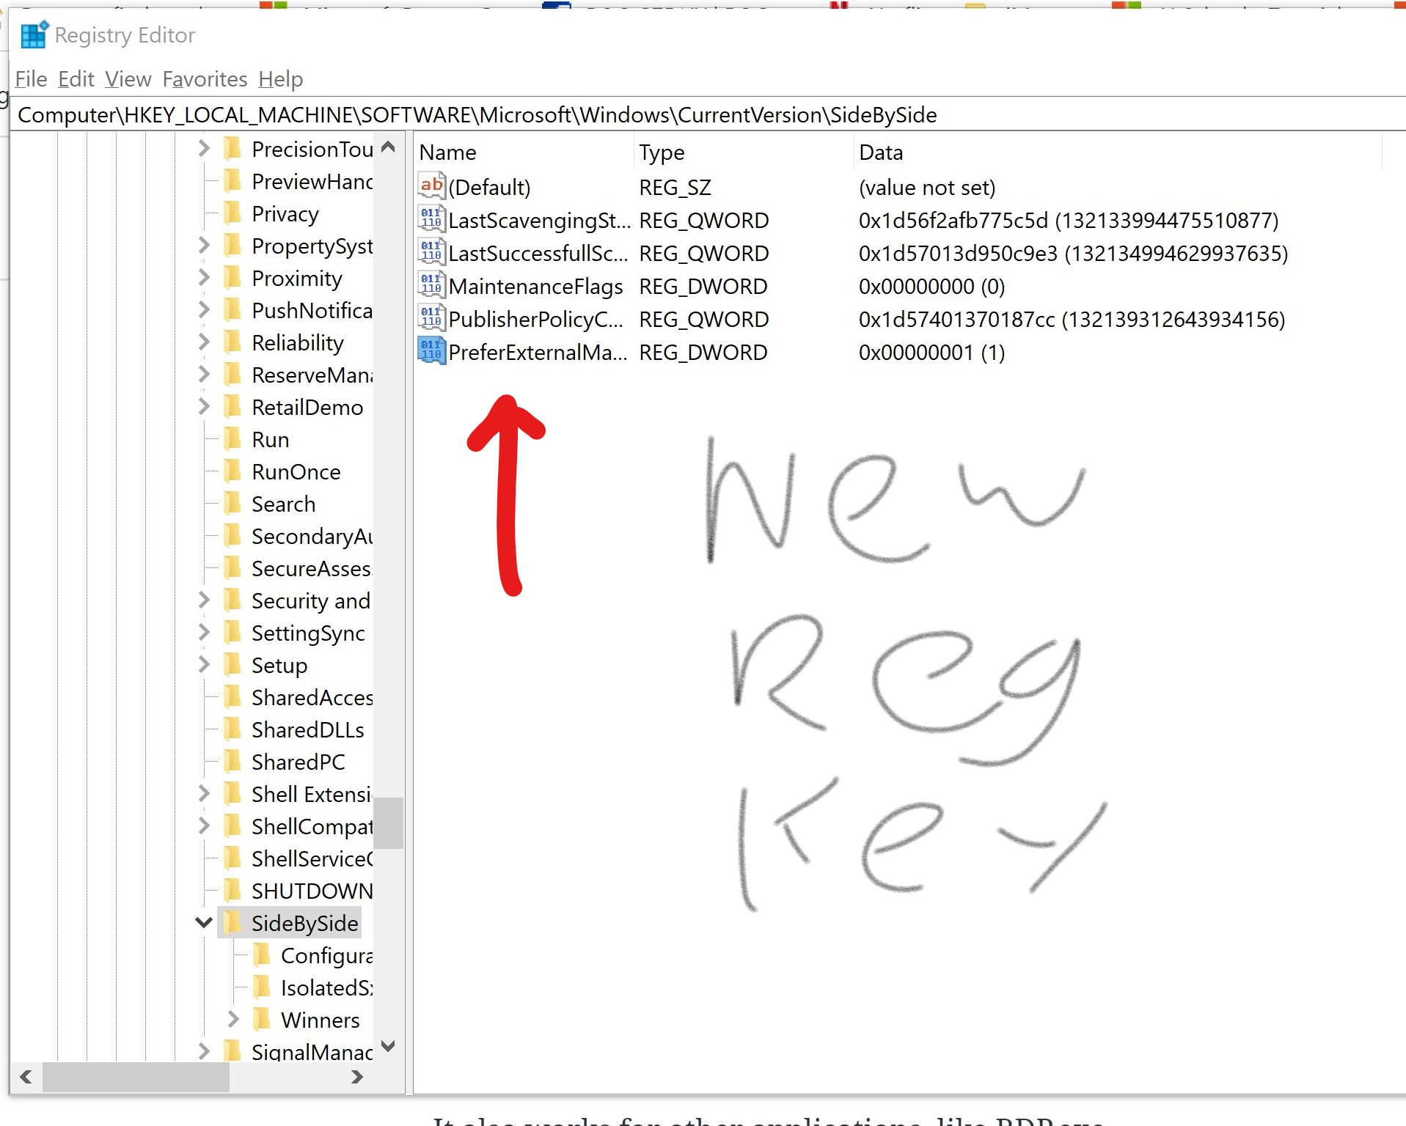Image resolution: width=1406 pixels, height=1126 pixels.
Task: Select the Run folder icon
Action: (232, 438)
